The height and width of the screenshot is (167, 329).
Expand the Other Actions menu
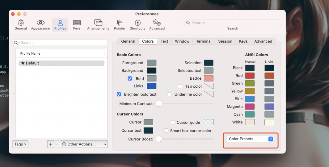point(84,145)
